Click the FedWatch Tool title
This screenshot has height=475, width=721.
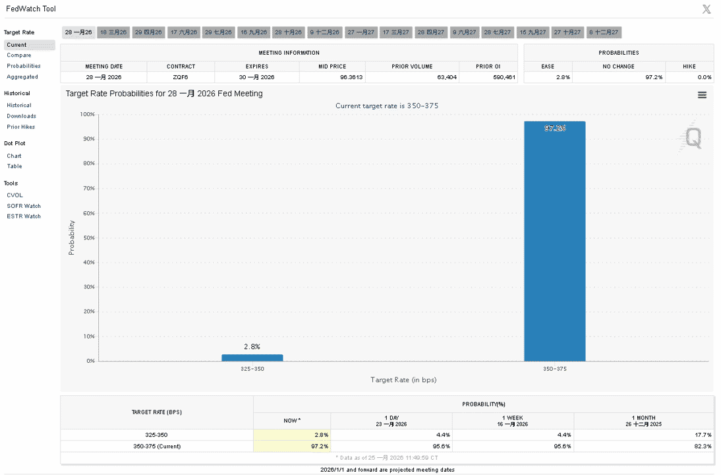click(31, 9)
